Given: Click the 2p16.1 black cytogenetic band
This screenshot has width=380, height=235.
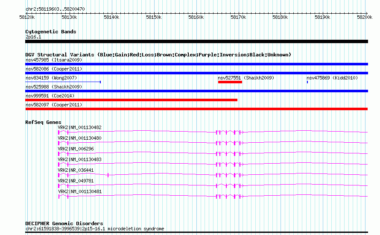Looking at the screenshot, I should (x=196, y=41).
